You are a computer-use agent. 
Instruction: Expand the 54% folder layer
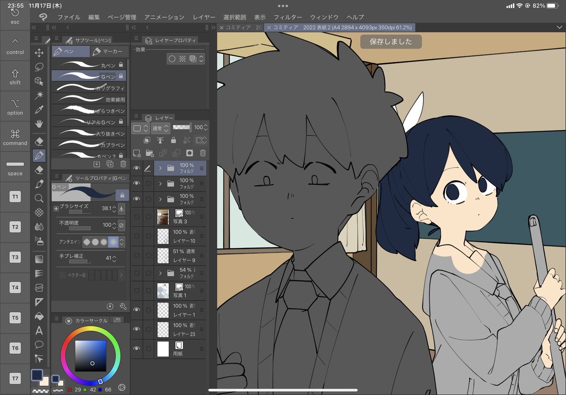160,273
